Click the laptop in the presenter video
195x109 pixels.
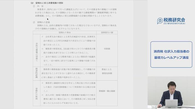[x=171, y=103]
